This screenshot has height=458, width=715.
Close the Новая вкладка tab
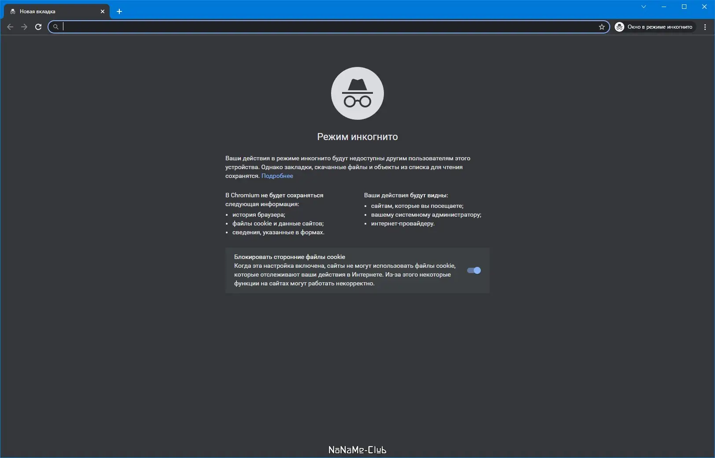(103, 11)
